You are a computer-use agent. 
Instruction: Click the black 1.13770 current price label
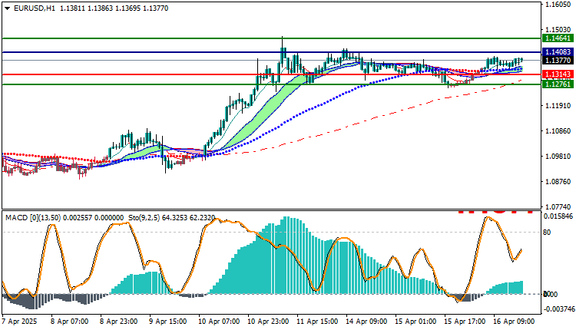558,60
